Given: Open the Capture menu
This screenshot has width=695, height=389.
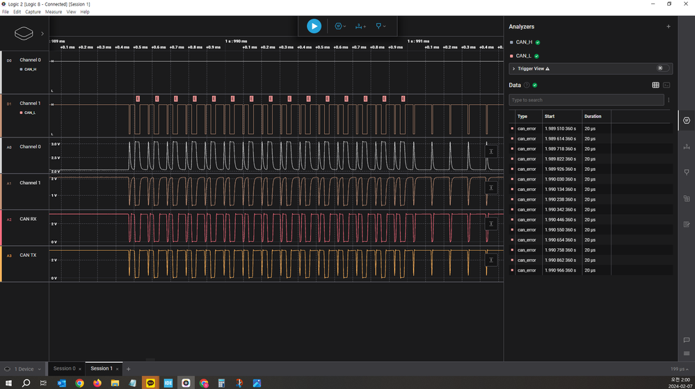Looking at the screenshot, I should (33, 12).
